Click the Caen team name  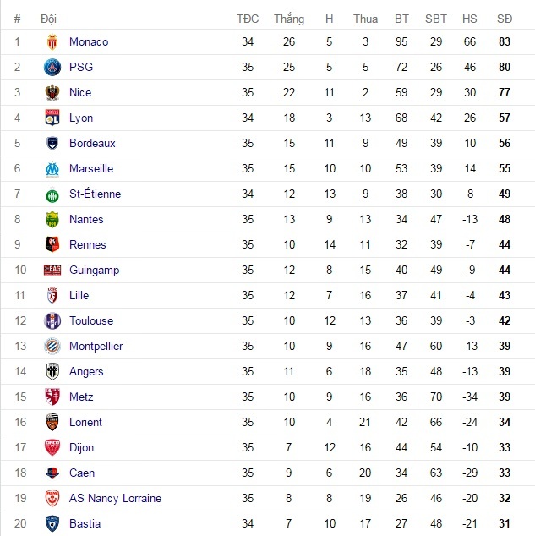[82, 473]
